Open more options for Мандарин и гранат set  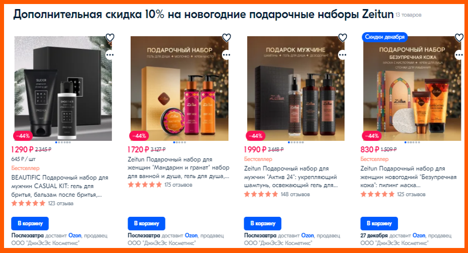226,55
